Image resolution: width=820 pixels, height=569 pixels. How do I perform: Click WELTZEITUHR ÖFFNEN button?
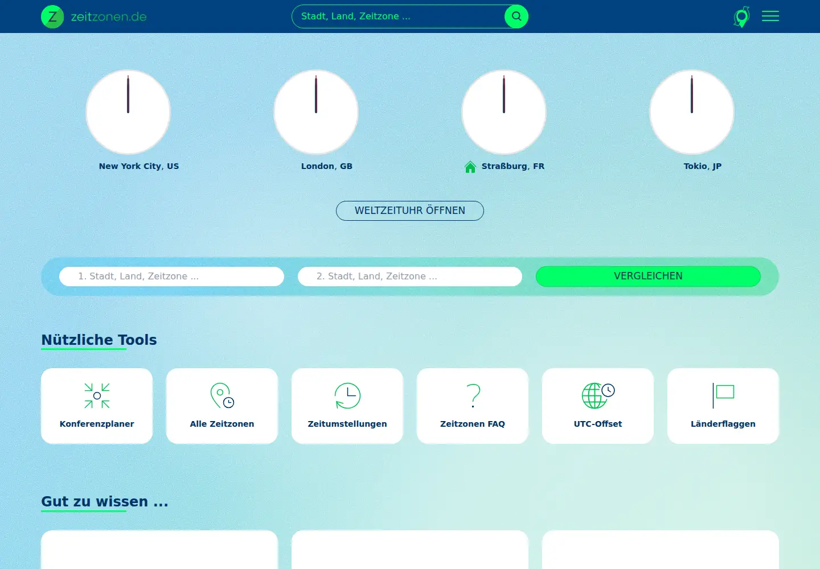click(410, 211)
